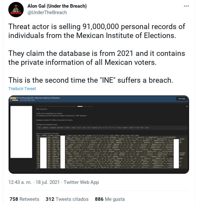Click the New Reply button in the screenshot
This screenshot has width=197, height=204.
pyautogui.click(x=181, y=99)
